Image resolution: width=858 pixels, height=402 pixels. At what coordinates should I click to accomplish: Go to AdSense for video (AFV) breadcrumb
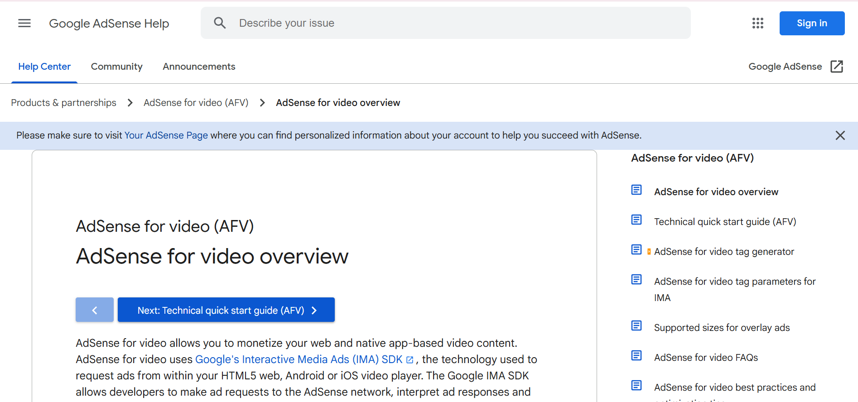(196, 103)
